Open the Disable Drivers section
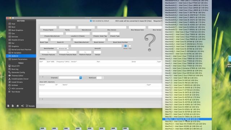 (x=18, y=40)
